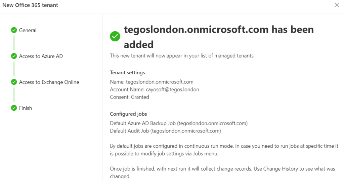
Task: Click the checkmark icon next to Access to Azure AD
Action: pos(14,56)
